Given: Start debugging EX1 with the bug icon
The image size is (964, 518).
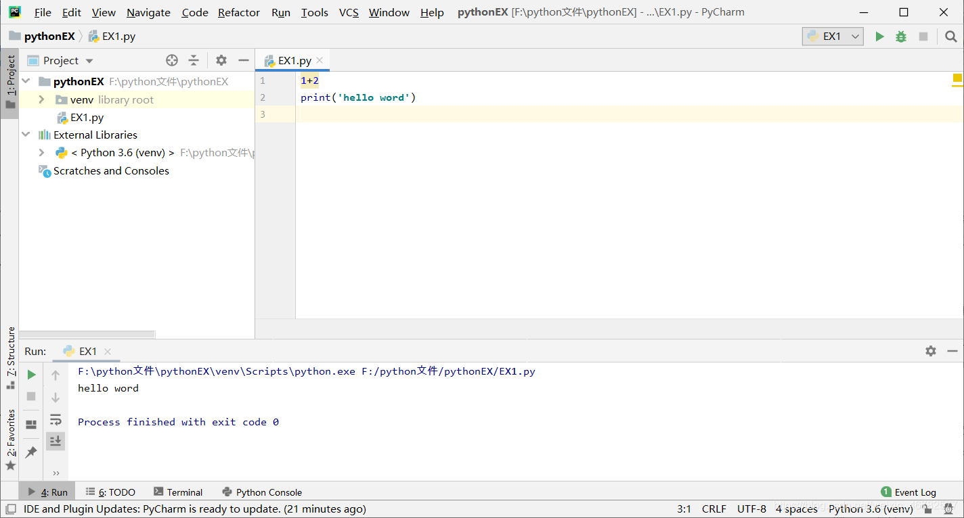Looking at the screenshot, I should click(901, 37).
